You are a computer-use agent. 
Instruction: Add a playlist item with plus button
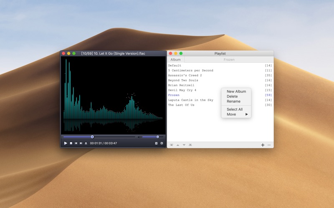pos(263,145)
